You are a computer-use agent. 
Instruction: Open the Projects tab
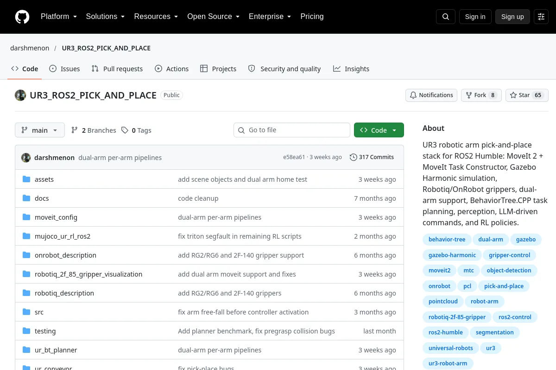(x=218, y=69)
